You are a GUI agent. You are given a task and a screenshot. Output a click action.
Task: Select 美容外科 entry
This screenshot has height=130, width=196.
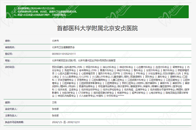pyautogui.click(x=165, y=83)
